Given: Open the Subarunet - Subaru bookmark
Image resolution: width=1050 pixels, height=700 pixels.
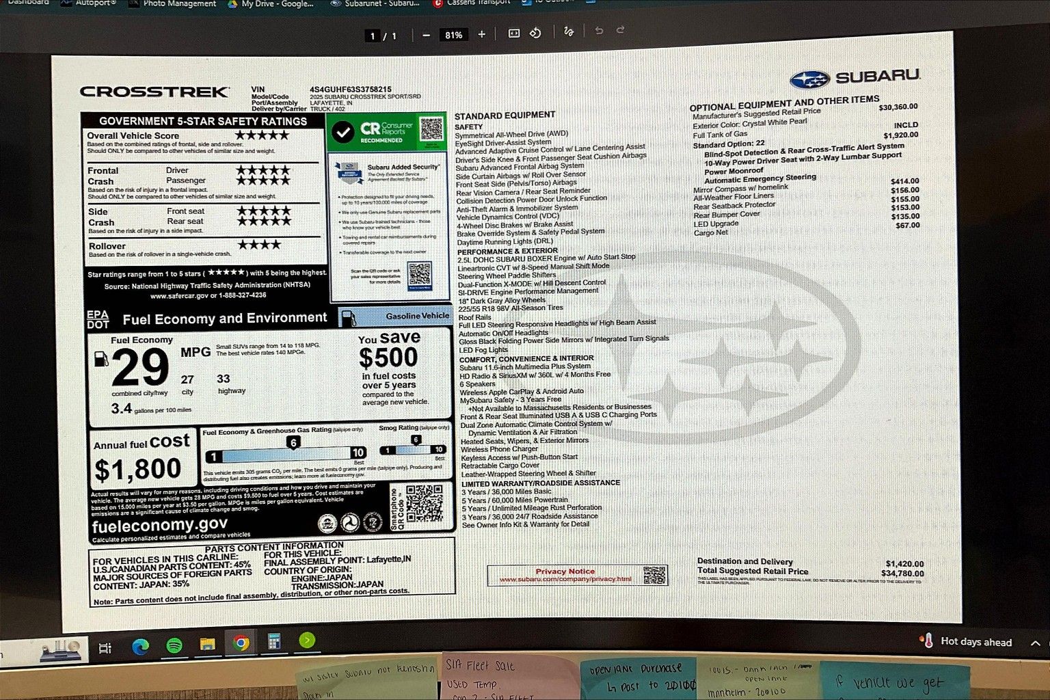Looking at the screenshot, I should click(x=375, y=3).
